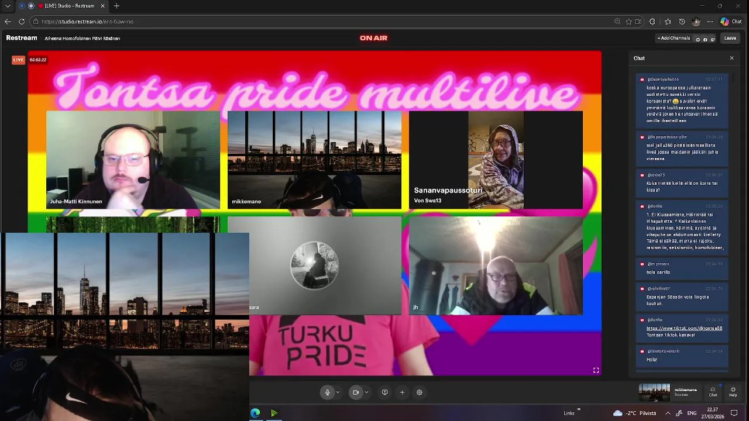Open microphone options dropdown arrow
Image resolution: width=749 pixels, height=421 pixels.
click(338, 392)
